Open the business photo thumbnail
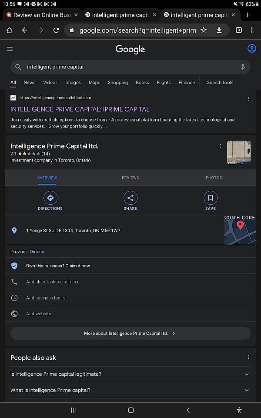Image resolution: width=261 pixels, height=418 pixels. (239, 152)
